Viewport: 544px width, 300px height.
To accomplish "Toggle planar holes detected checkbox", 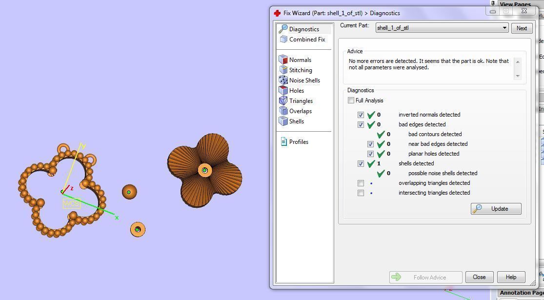I will 370,154.
